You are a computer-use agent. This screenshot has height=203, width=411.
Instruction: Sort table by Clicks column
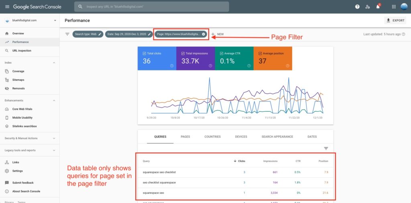239,161
